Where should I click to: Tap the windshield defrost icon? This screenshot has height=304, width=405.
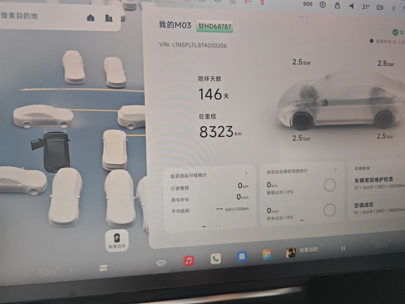point(161,263)
